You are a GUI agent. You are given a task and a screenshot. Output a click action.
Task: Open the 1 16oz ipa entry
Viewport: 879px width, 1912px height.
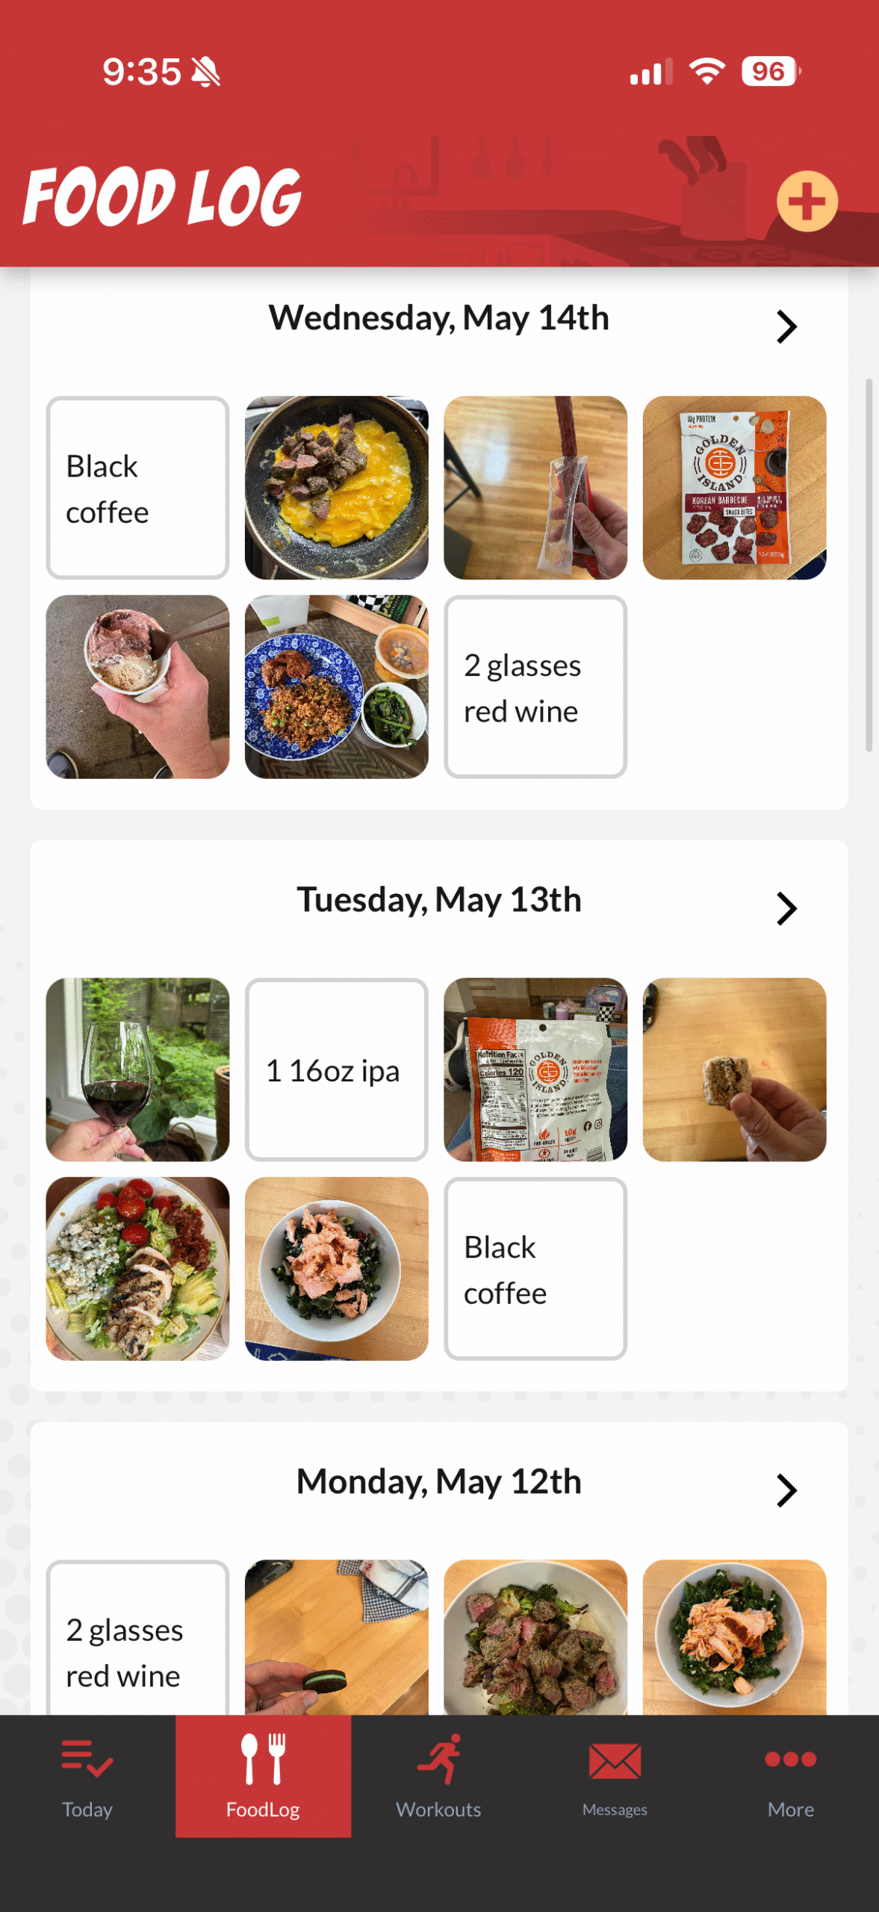[x=336, y=1070]
